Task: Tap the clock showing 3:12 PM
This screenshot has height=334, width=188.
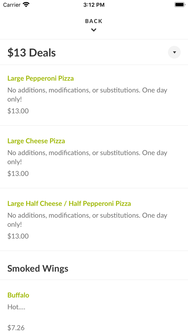Action: pyautogui.click(x=94, y=5)
